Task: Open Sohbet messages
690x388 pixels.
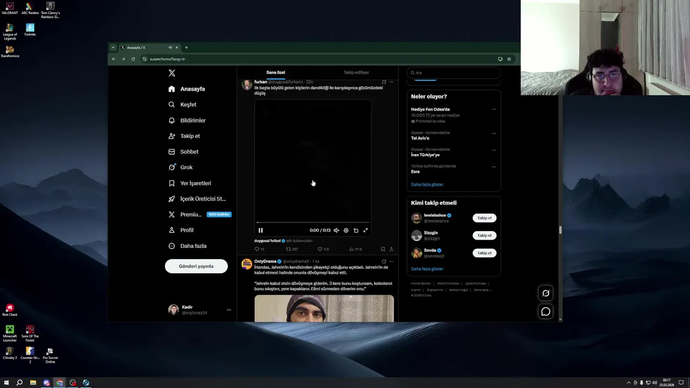Action: [183, 151]
